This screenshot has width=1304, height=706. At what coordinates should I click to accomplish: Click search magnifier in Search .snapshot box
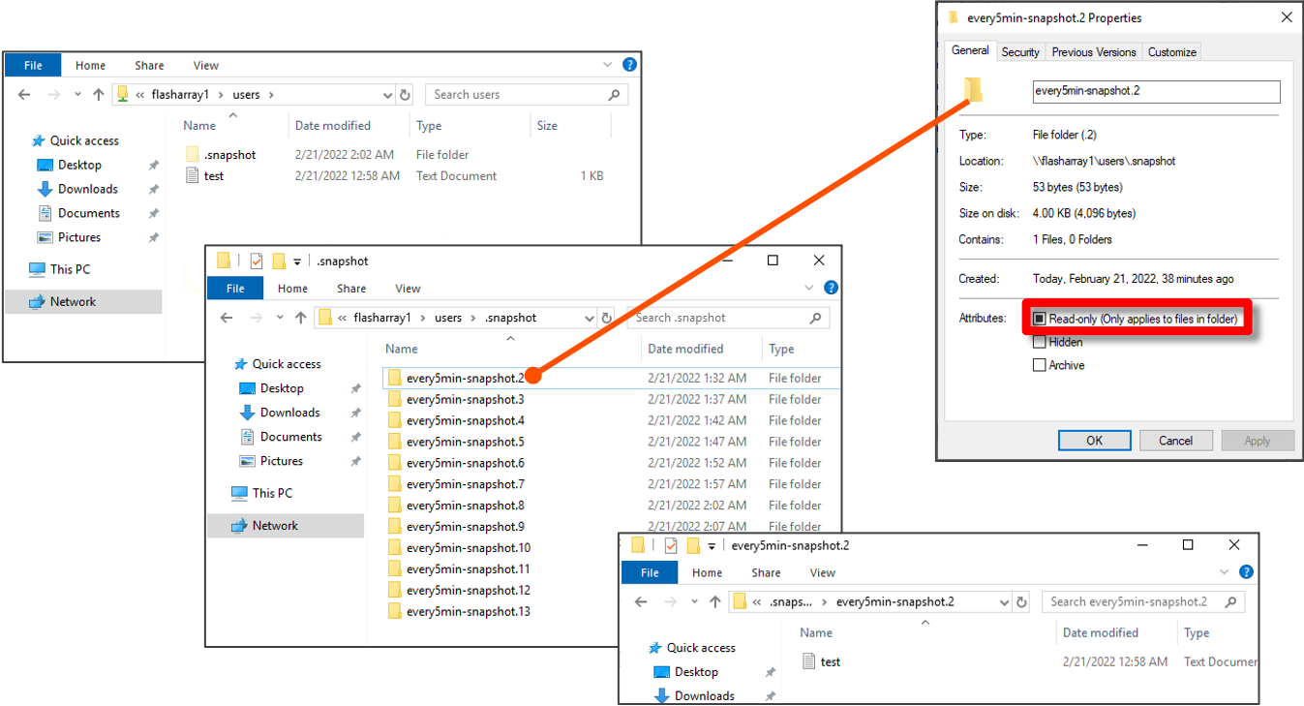[815, 318]
